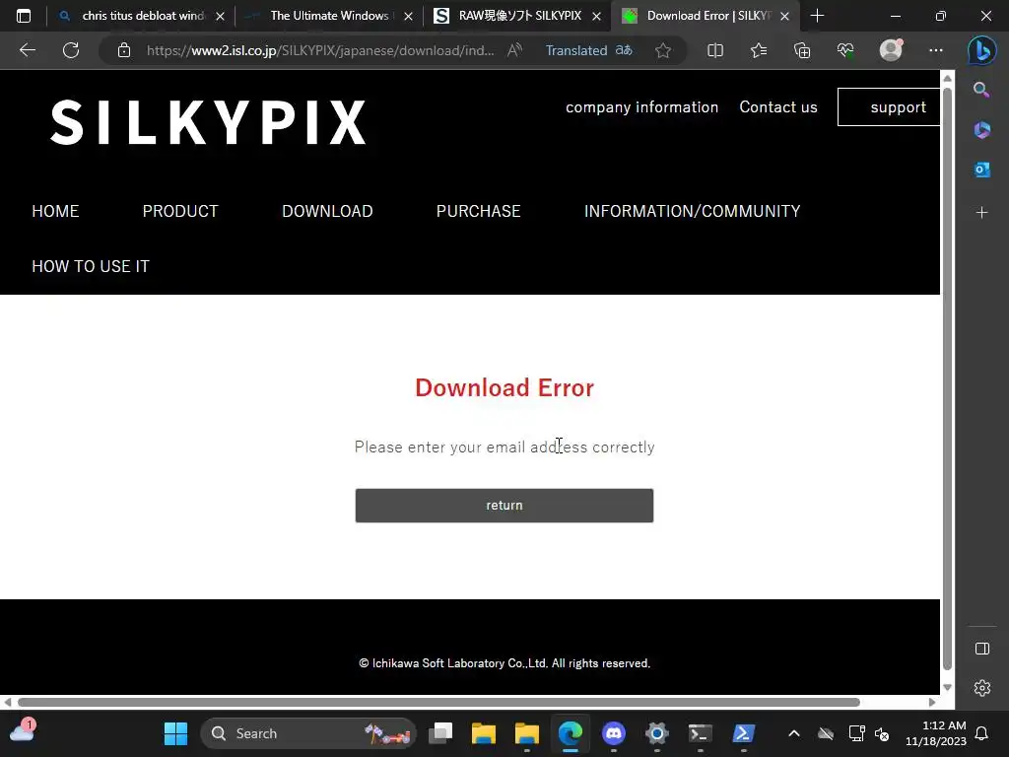Open the Read Aloud icon in address bar

(x=514, y=50)
